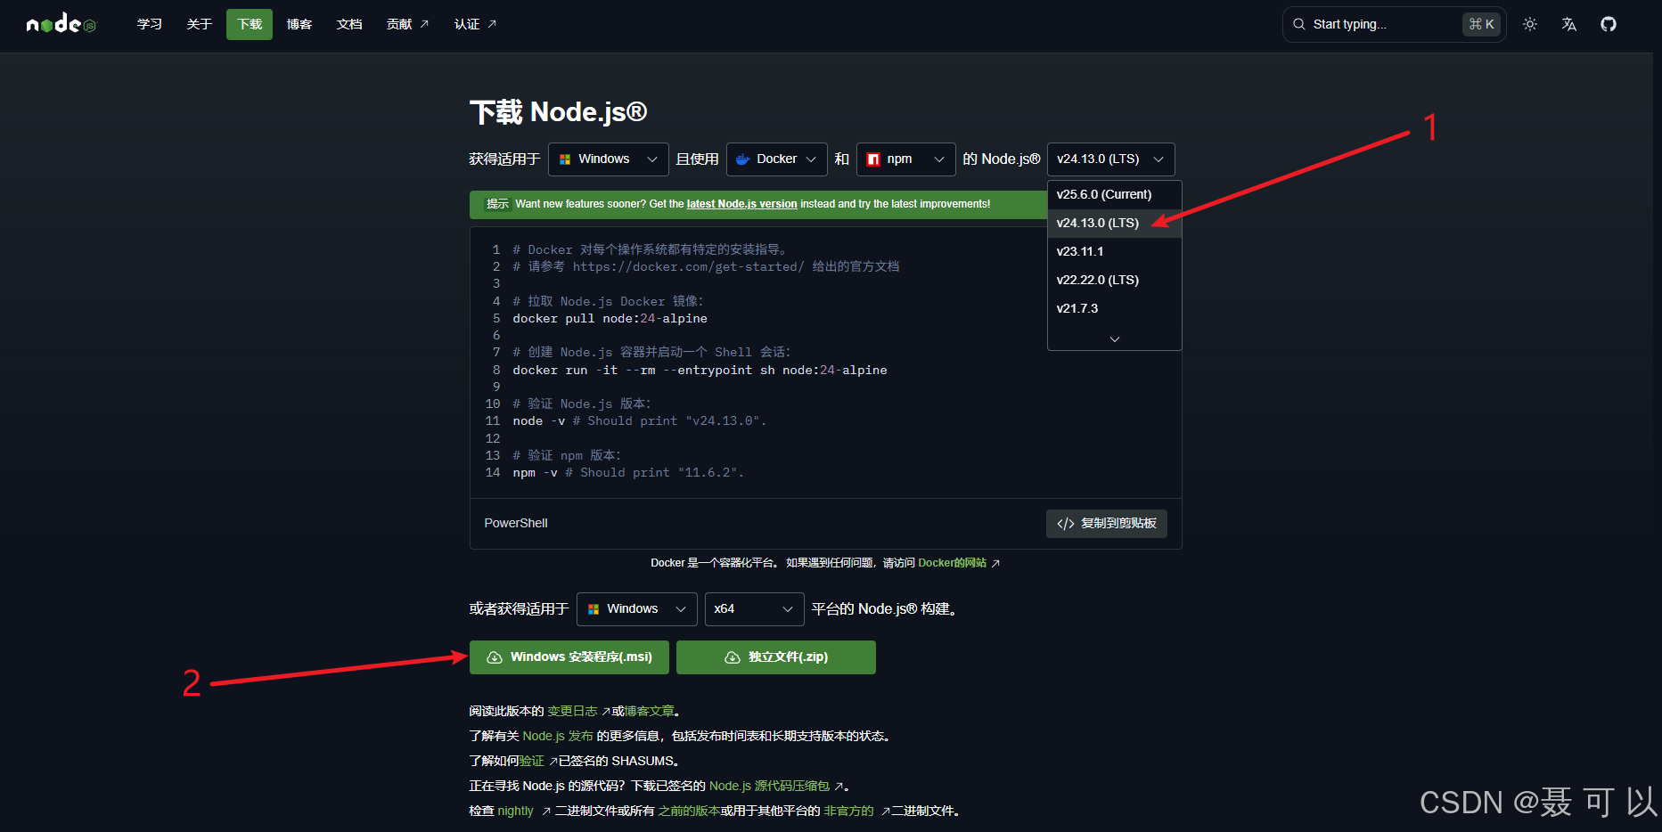1662x832 pixels.
Task: Open the 认证 external link
Action: tap(475, 24)
